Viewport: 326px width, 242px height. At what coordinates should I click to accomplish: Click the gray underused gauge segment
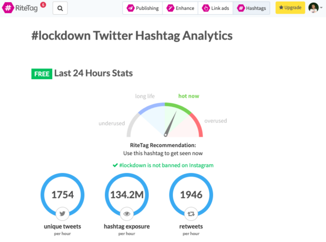point(132,125)
